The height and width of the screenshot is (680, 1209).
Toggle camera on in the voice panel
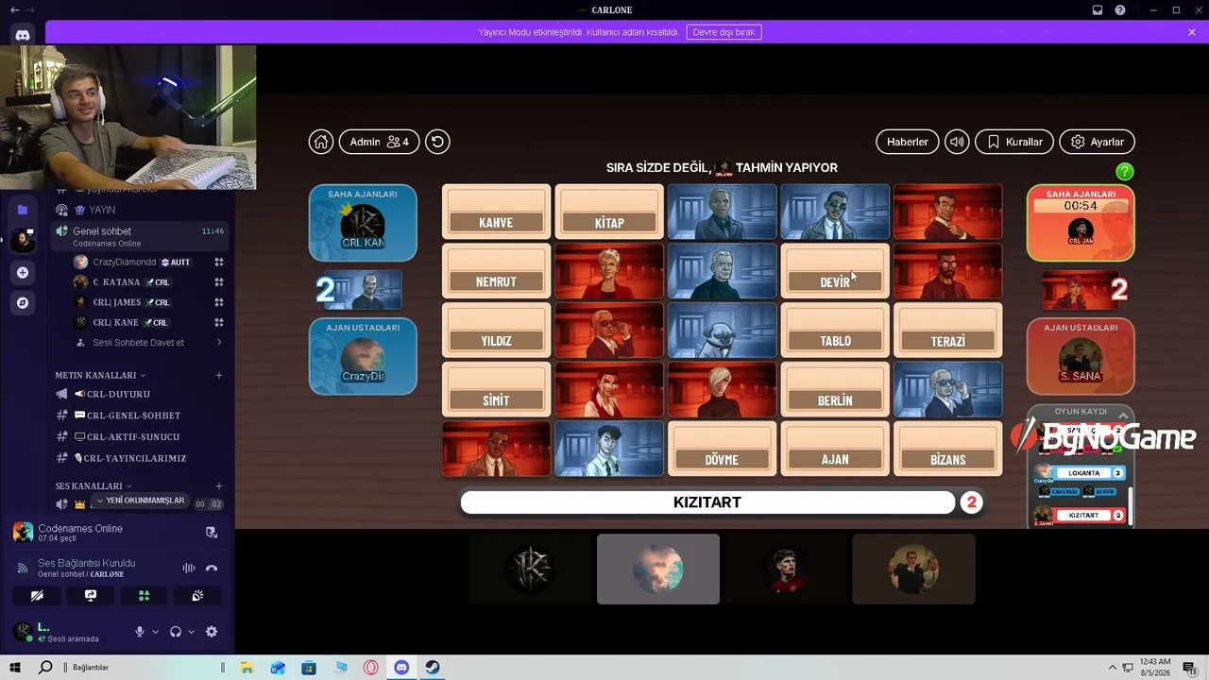pos(37,596)
